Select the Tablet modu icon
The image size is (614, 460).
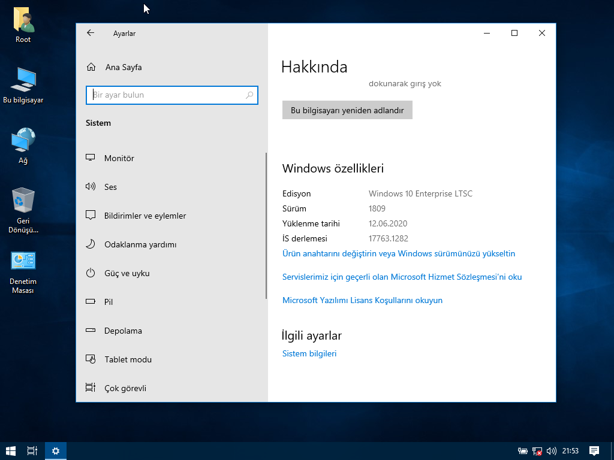(91, 359)
